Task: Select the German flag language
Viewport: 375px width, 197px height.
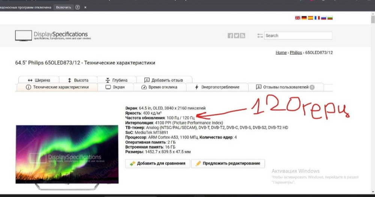Action: coord(304,18)
